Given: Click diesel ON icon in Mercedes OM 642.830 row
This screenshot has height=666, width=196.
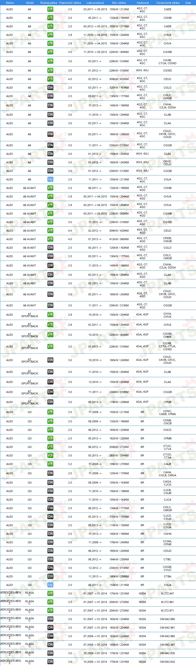Looking at the screenshot, I should tap(50, 653).
